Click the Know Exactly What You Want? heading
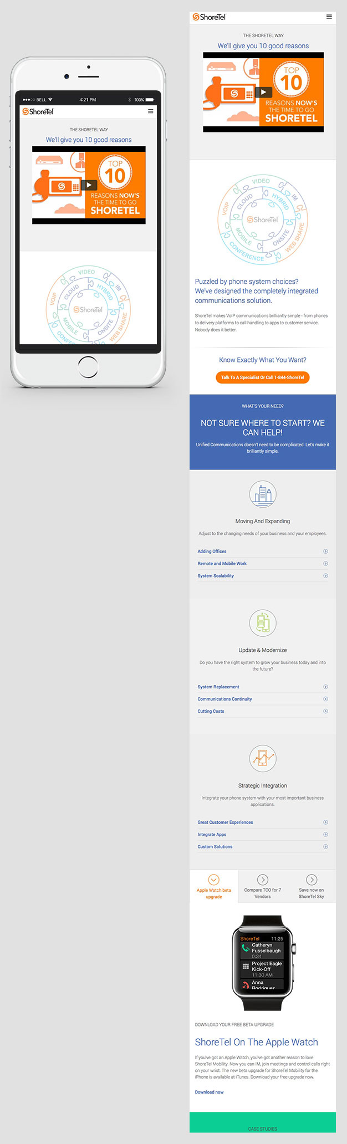 [263, 360]
